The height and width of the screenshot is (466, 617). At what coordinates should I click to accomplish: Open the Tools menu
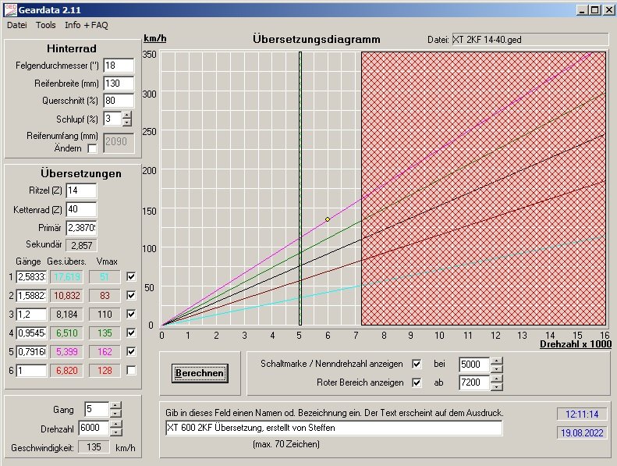click(x=45, y=25)
